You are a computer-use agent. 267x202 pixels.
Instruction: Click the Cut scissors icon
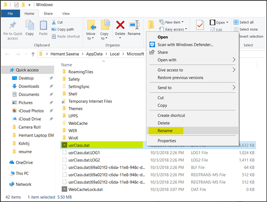pyautogui.click(x=54, y=22)
